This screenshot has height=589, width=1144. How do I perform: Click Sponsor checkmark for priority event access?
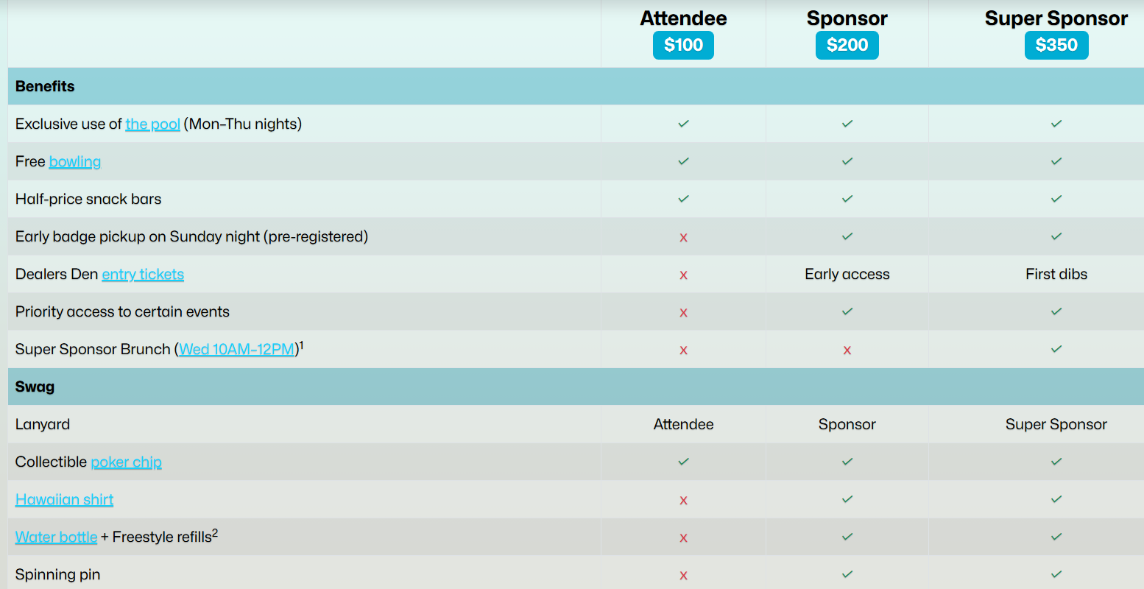click(847, 311)
